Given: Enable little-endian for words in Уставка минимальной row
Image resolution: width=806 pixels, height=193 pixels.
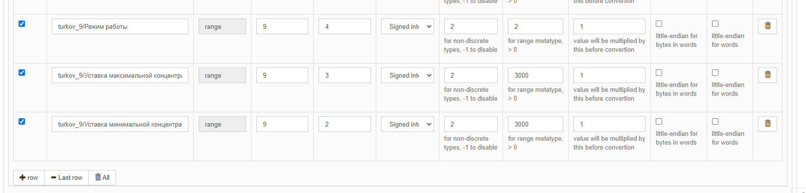Looking at the screenshot, I should [715, 121].
